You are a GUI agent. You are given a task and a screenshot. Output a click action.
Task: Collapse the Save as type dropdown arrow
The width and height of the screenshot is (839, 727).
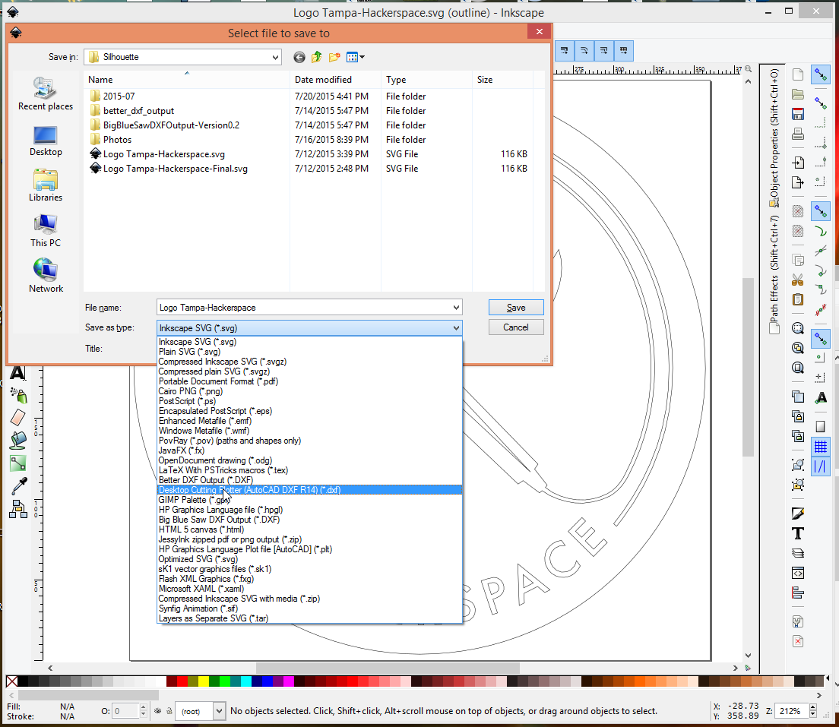point(456,328)
